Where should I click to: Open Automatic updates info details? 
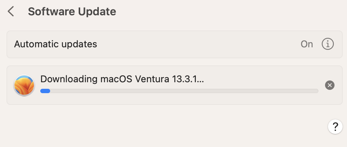point(328,44)
